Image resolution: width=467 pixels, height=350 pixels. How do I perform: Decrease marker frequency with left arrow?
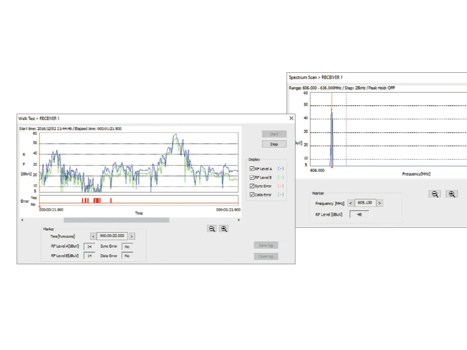350,203
